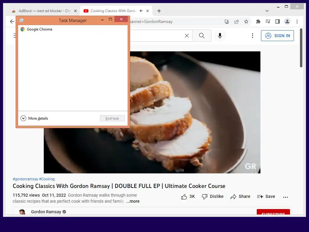Click Gordon Ramsay channel avatar
The image size is (309, 232).
22,212
